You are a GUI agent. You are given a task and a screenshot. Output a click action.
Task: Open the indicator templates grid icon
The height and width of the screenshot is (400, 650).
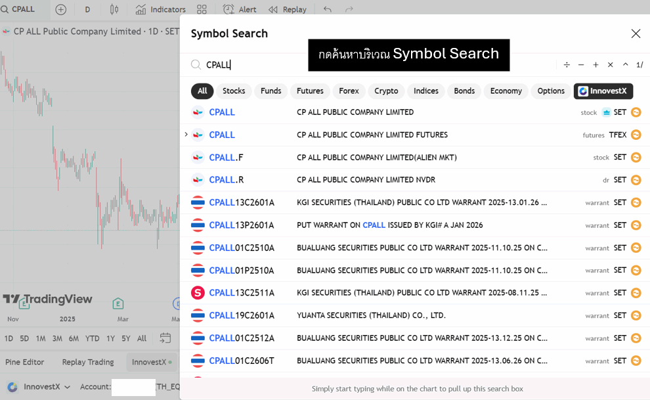pyautogui.click(x=202, y=9)
